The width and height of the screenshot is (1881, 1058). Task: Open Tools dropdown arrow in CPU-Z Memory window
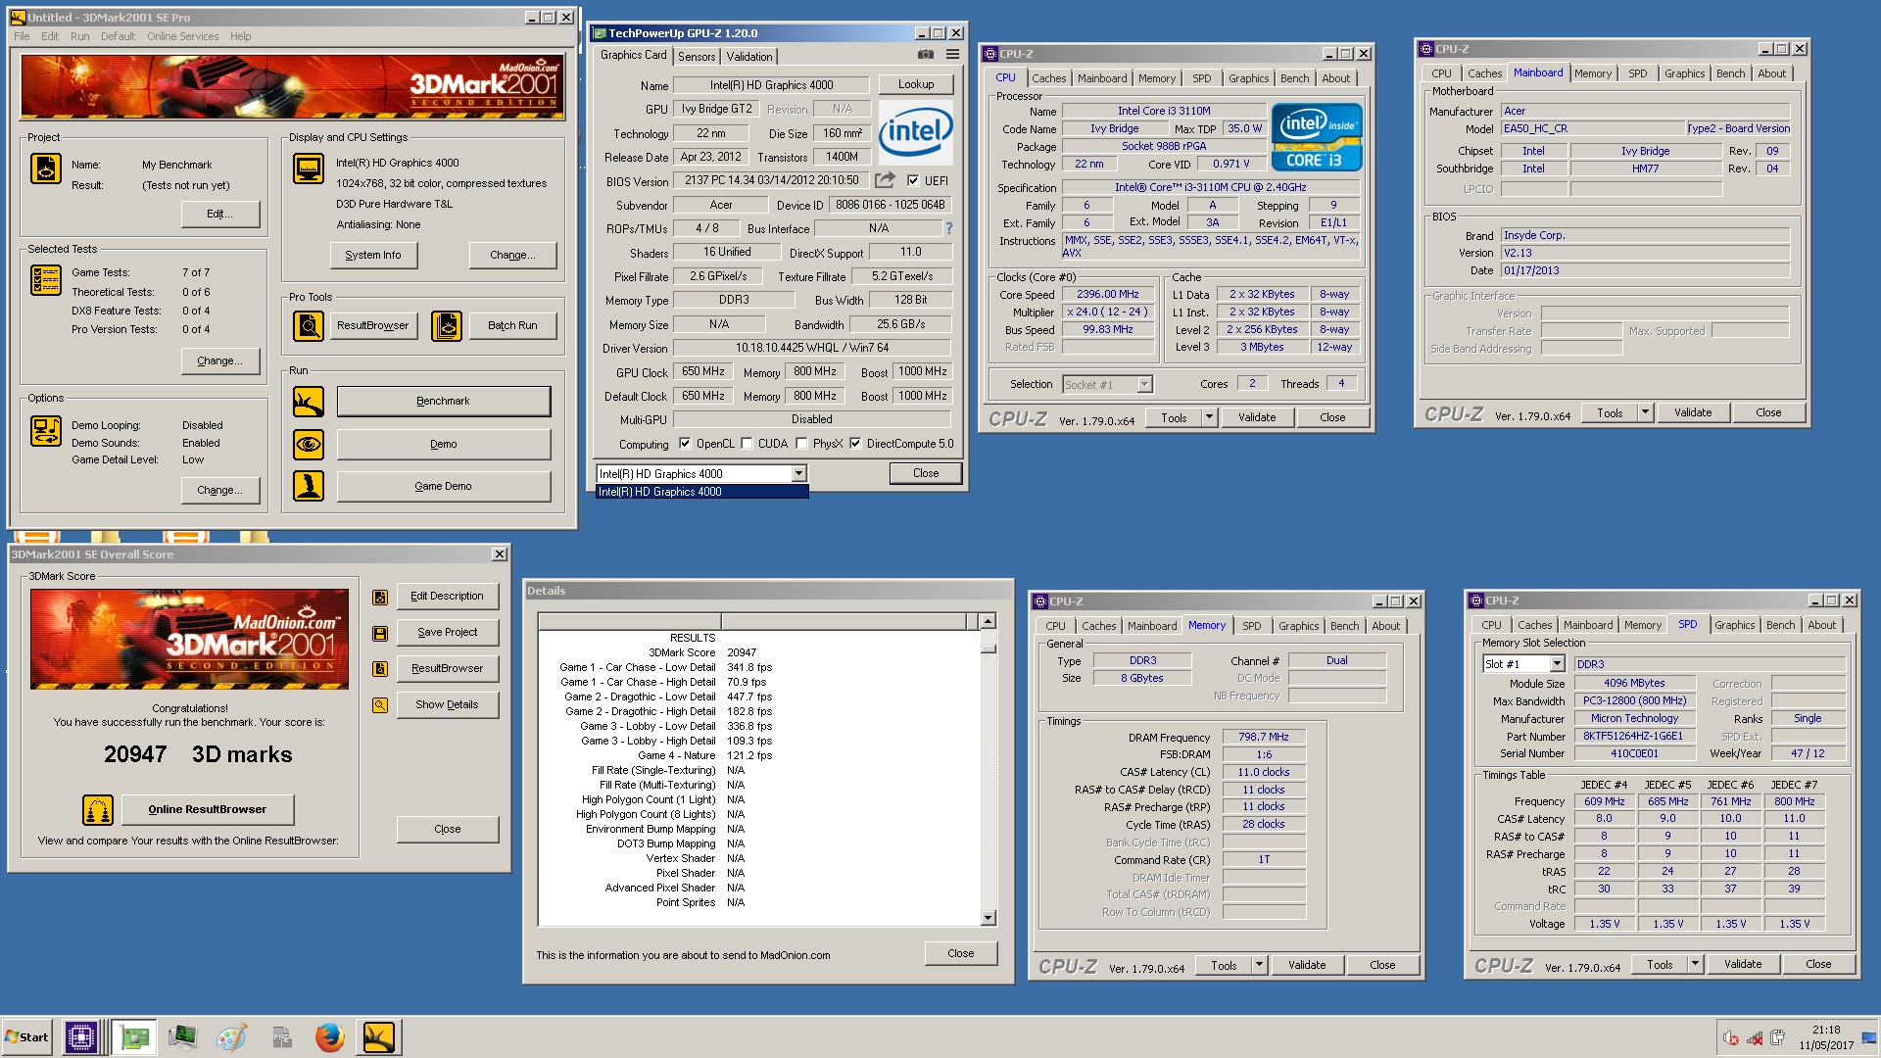(x=1259, y=965)
